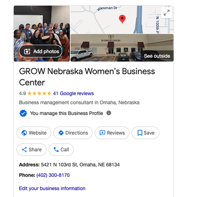203x197 pixels.
Task: View the See outside street photo
Action: tap(122, 48)
